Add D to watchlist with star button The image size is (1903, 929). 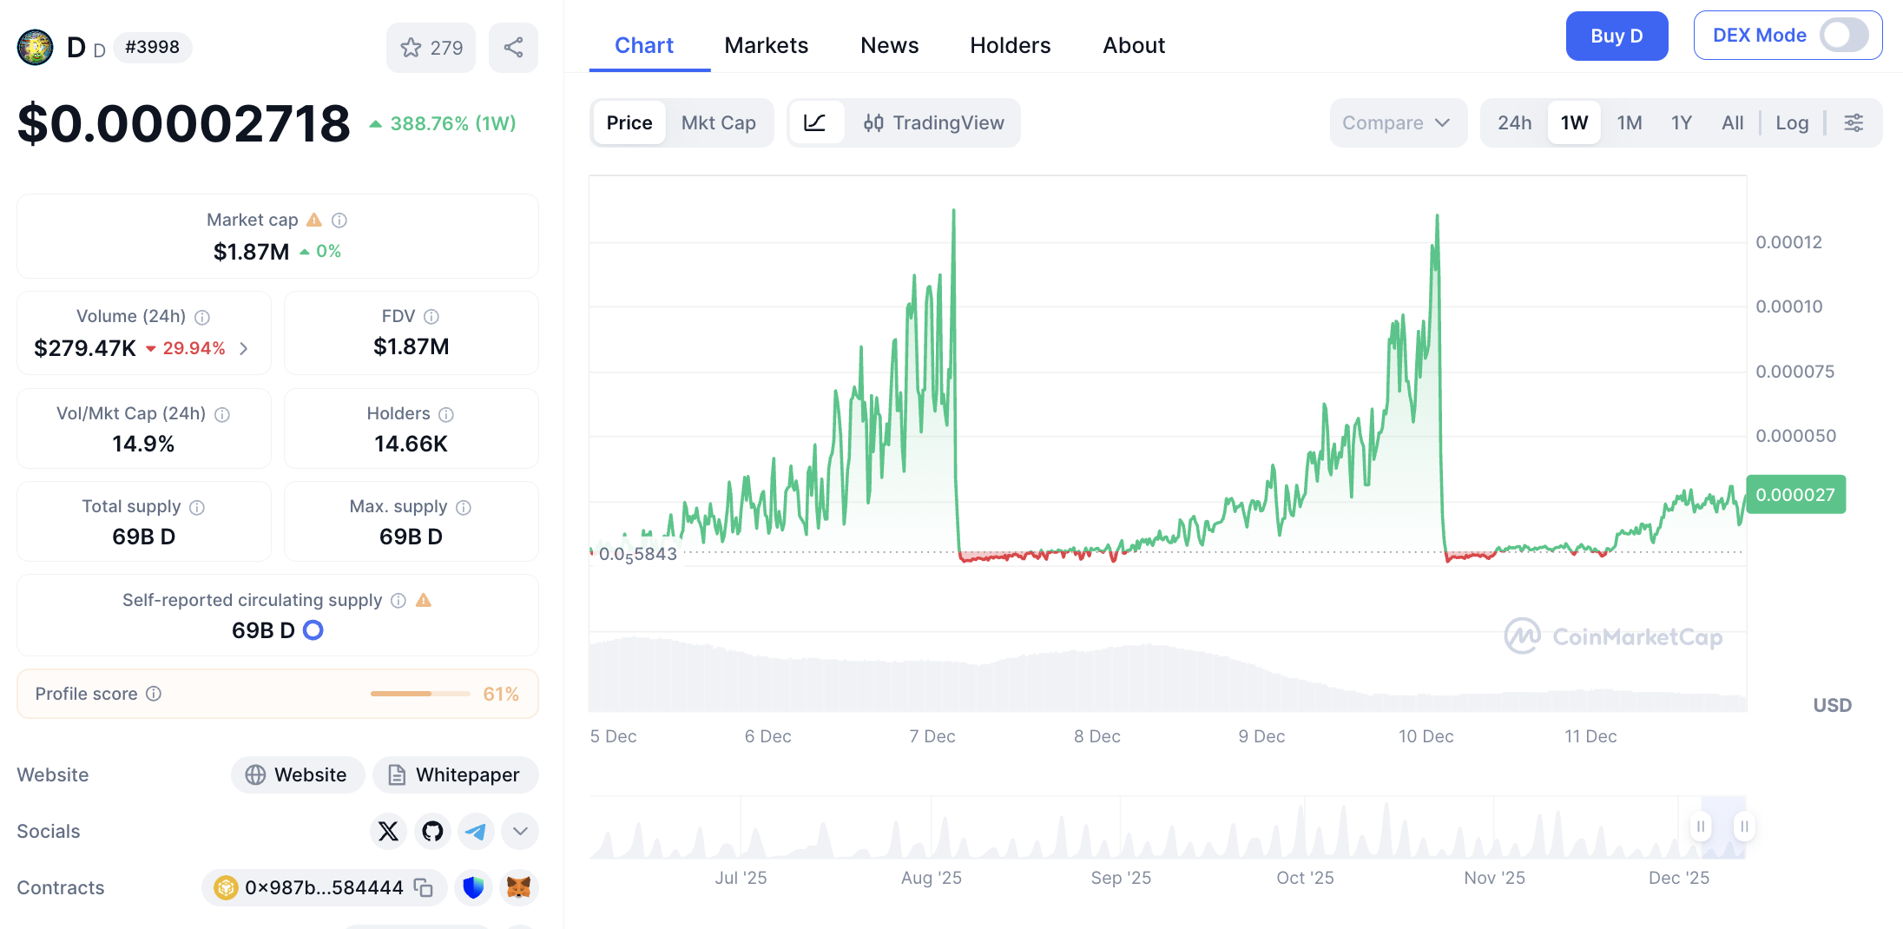coord(431,48)
